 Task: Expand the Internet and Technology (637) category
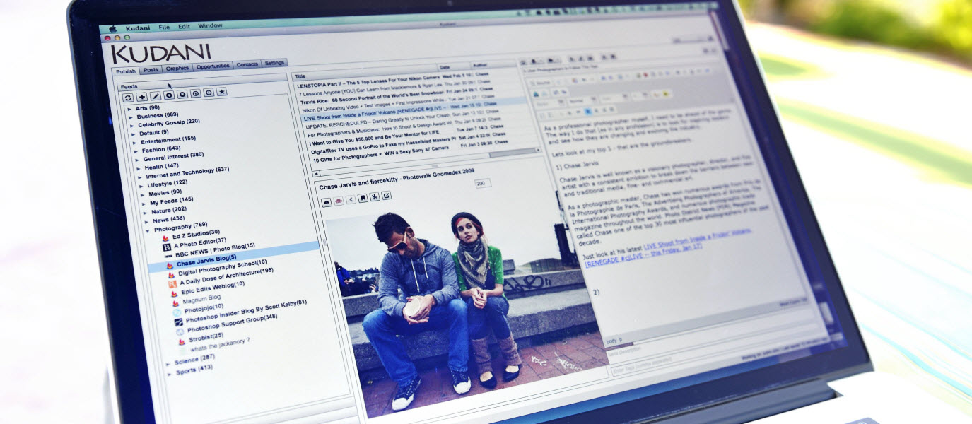pos(141,177)
